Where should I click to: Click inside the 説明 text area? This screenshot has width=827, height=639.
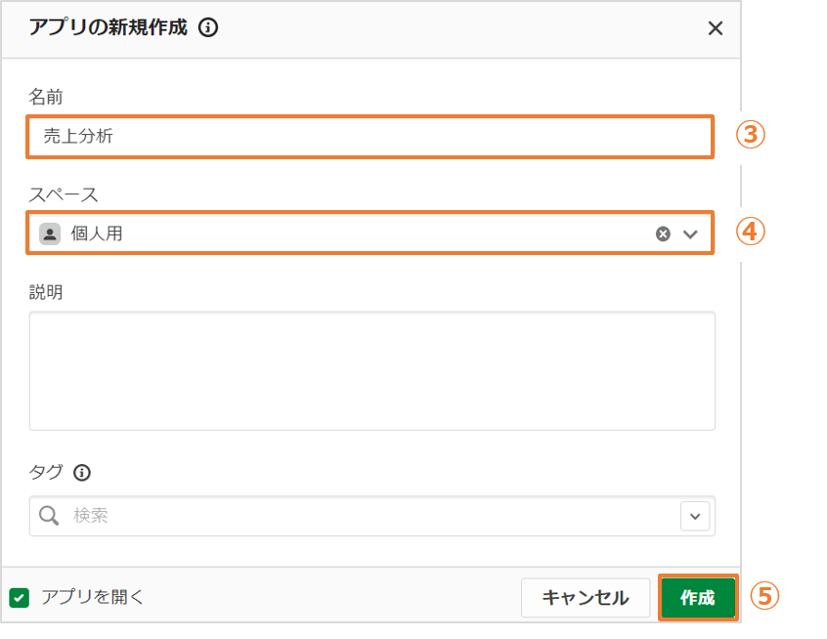[371, 371]
